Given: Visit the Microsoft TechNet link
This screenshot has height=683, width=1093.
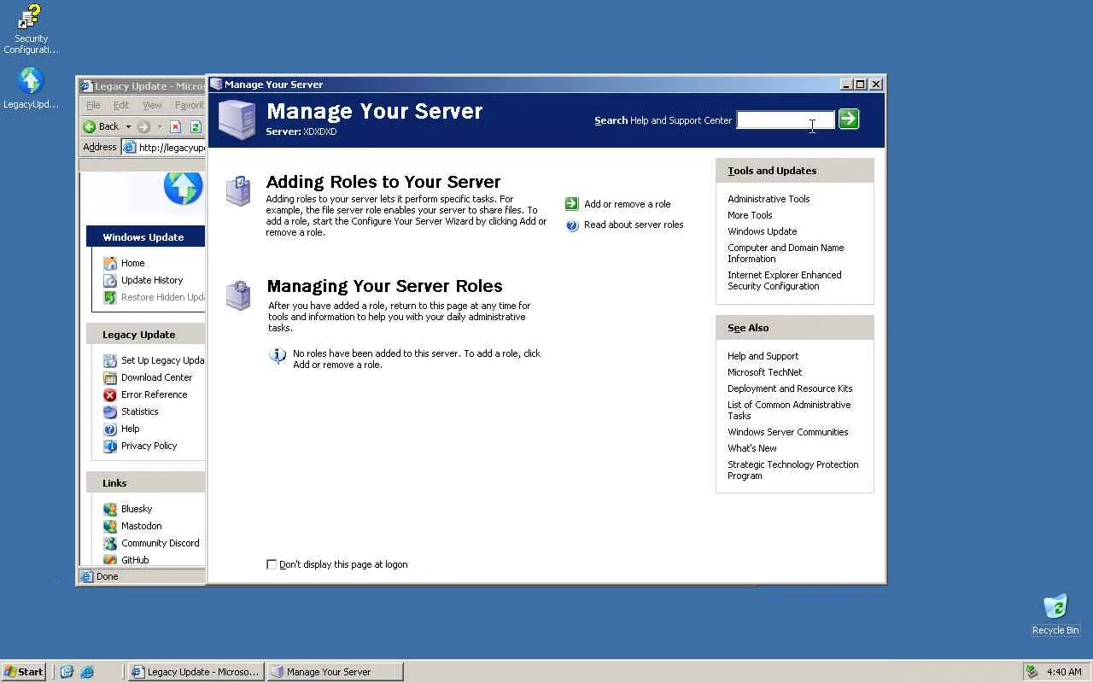Looking at the screenshot, I should [764, 372].
